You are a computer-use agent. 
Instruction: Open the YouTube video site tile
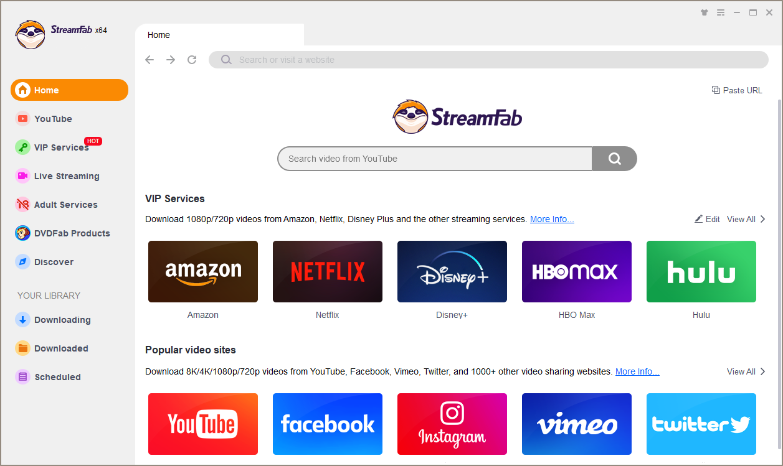tap(203, 424)
